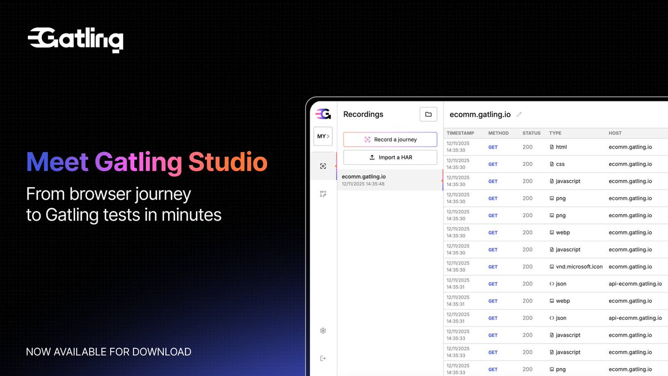Click the vnd.microsoft.icon file type icon
The height and width of the screenshot is (376, 668).
(551, 266)
